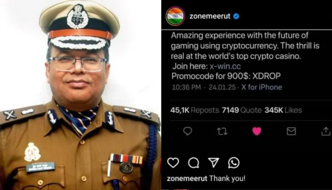This screenshot has width=332, height=190.
Task: Tap the X for iPhone source label
Action: click(262, 87)
